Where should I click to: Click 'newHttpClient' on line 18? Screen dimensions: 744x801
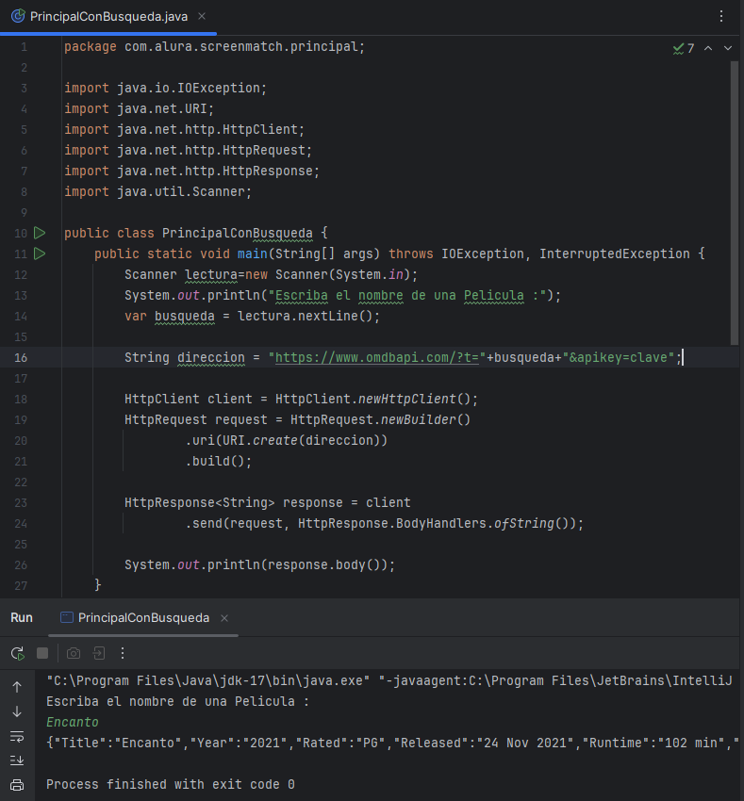[407, 399]
